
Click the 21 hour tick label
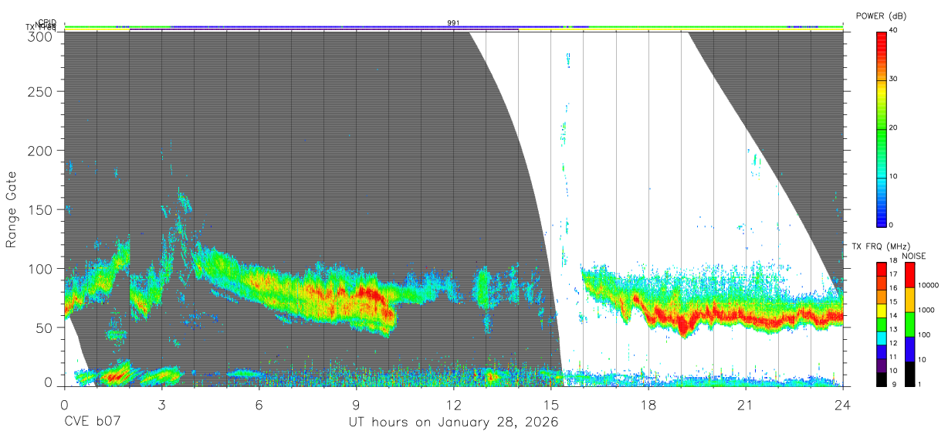(x=746, y=405)
